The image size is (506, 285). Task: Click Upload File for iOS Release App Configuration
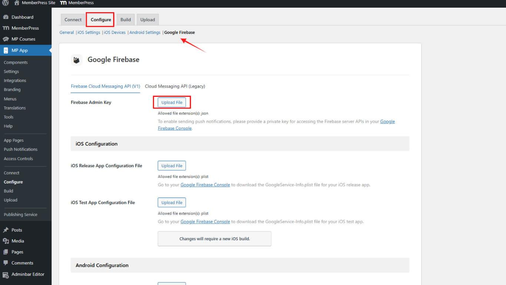172,165
